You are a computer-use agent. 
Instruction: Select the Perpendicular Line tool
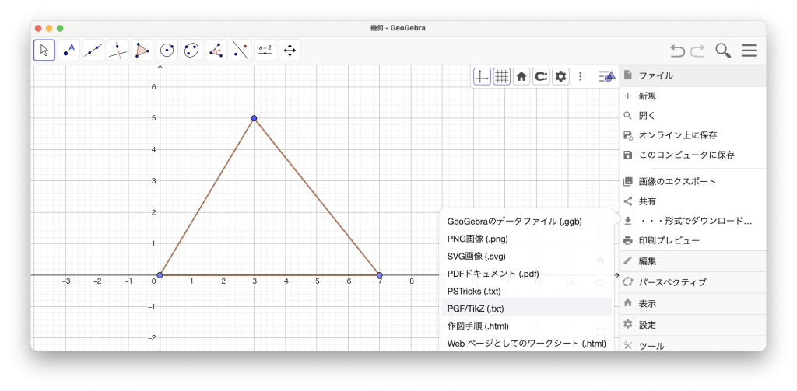(118, 51)
